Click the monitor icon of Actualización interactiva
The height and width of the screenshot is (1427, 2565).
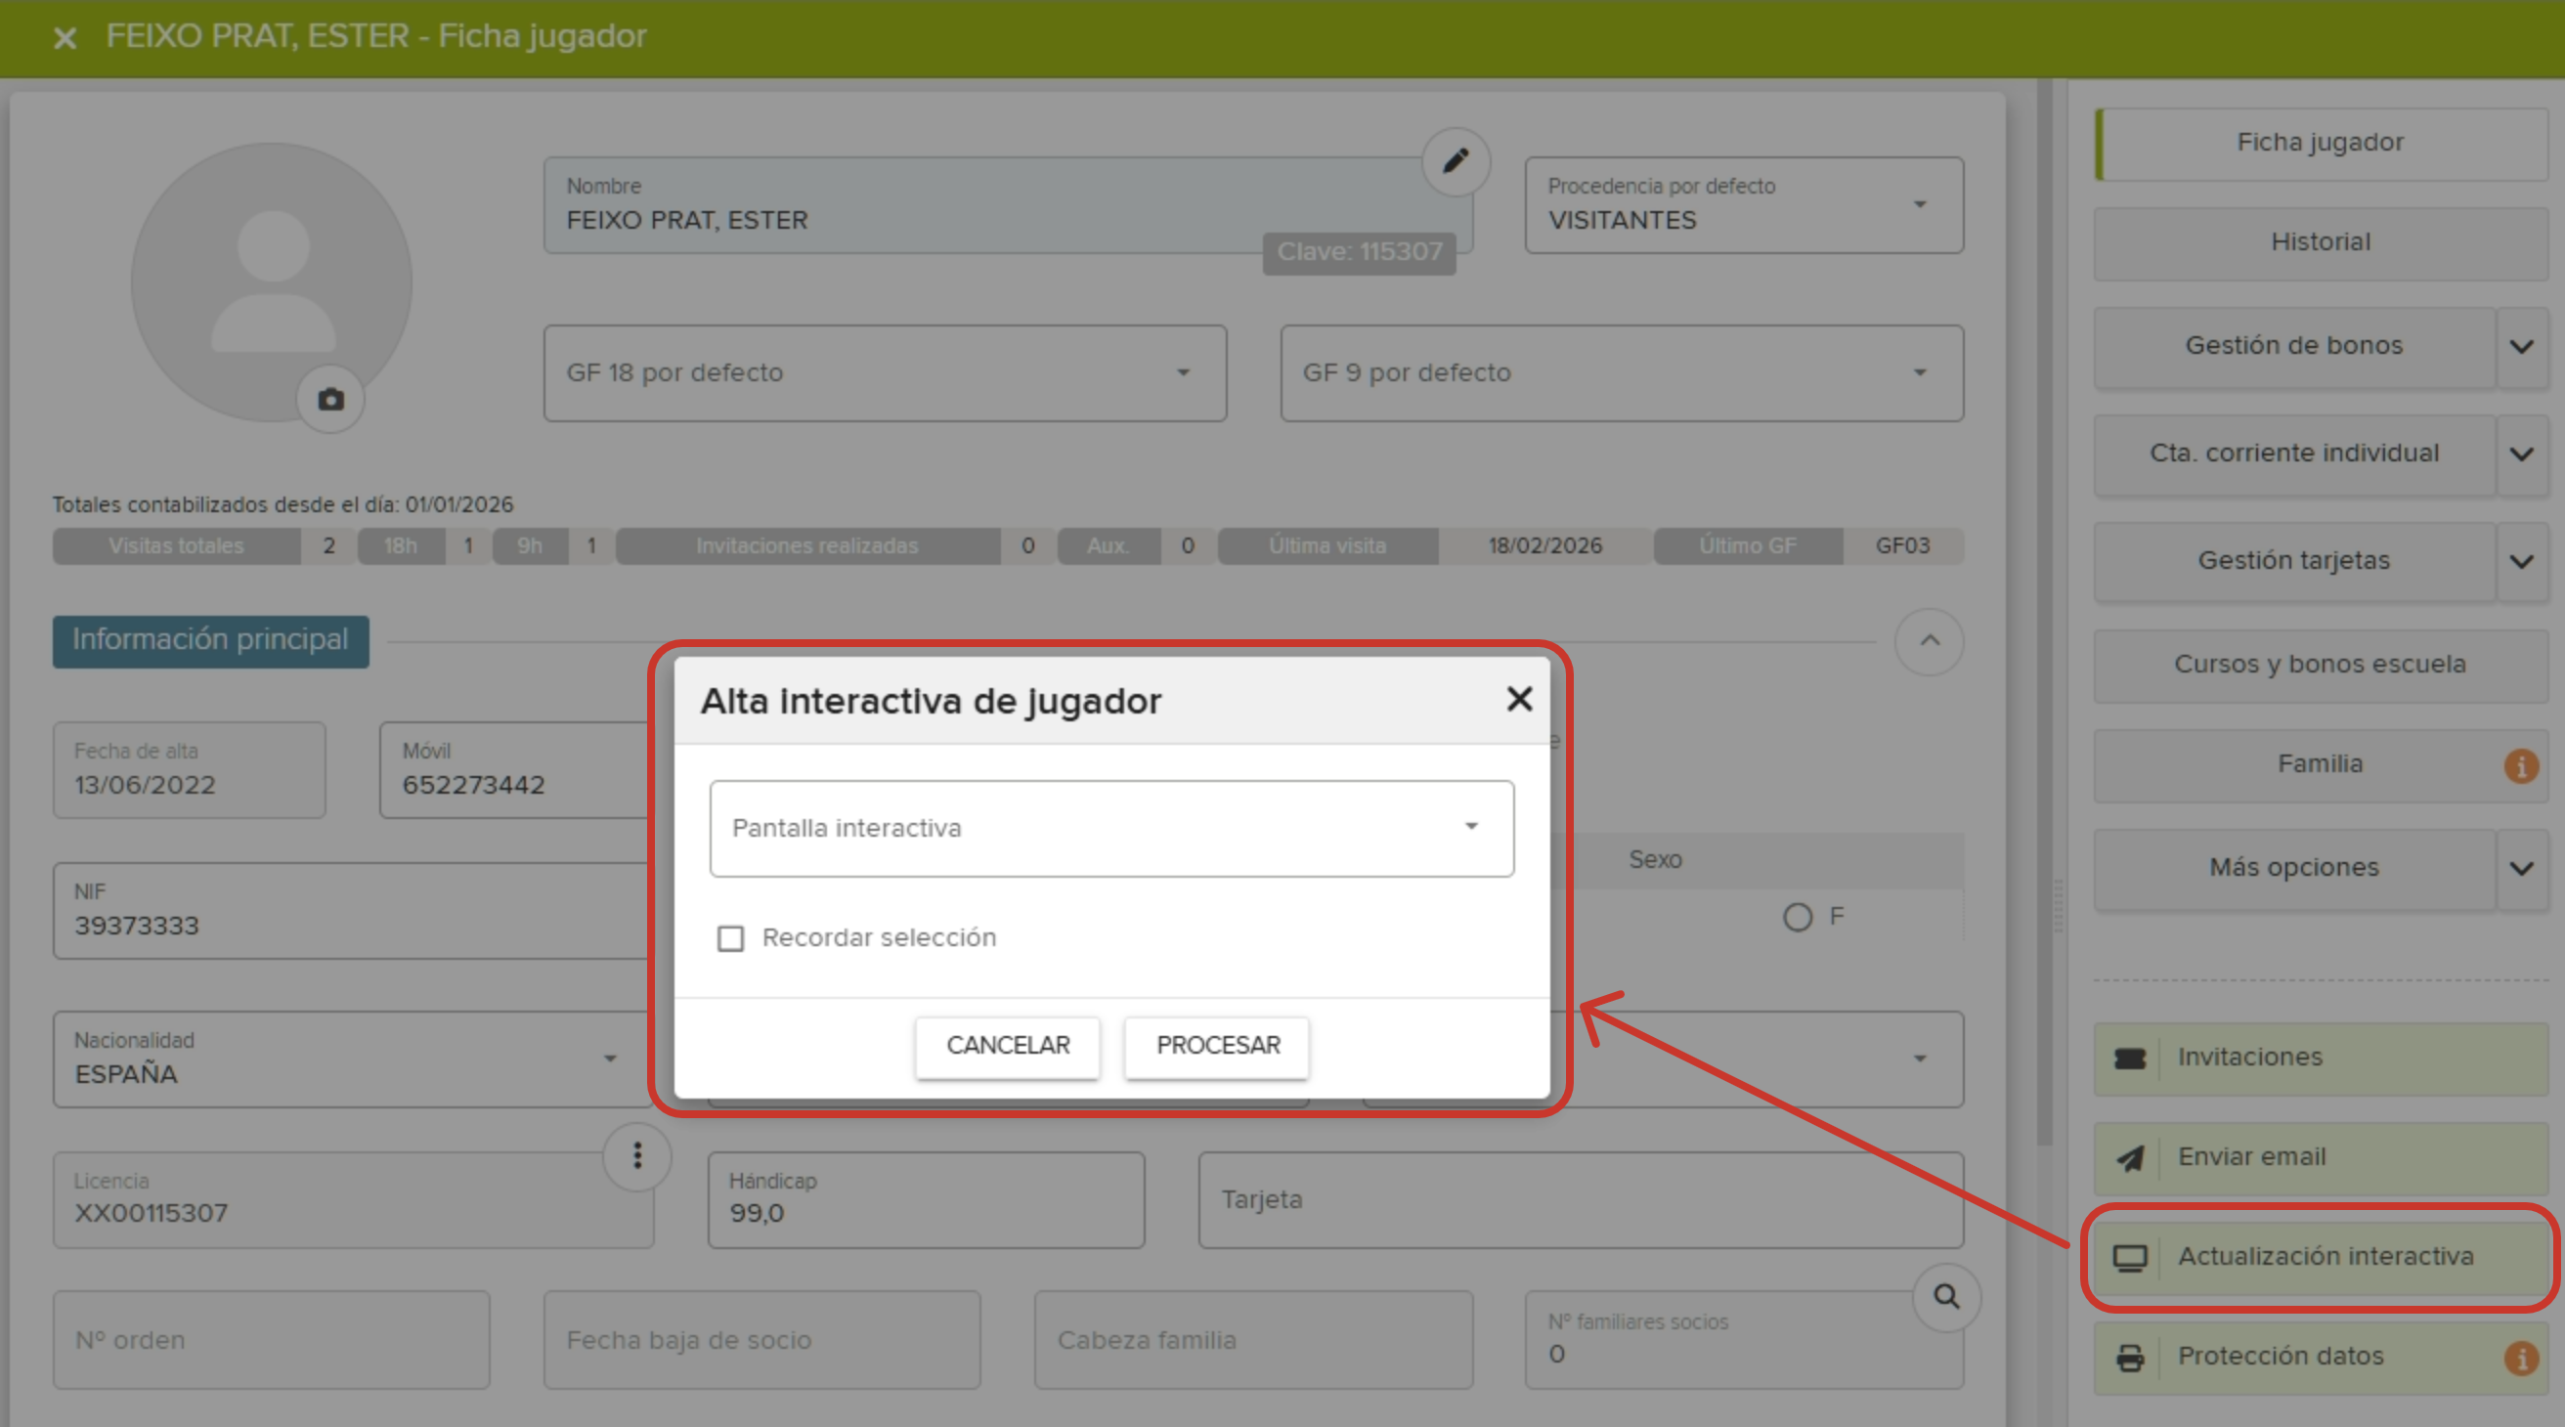pyautogui.click(x=2129, y=1258)
